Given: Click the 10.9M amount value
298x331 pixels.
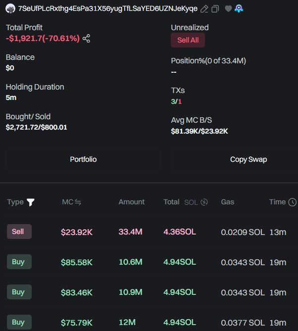Looking at the screenshot, I should coord(131,292).
